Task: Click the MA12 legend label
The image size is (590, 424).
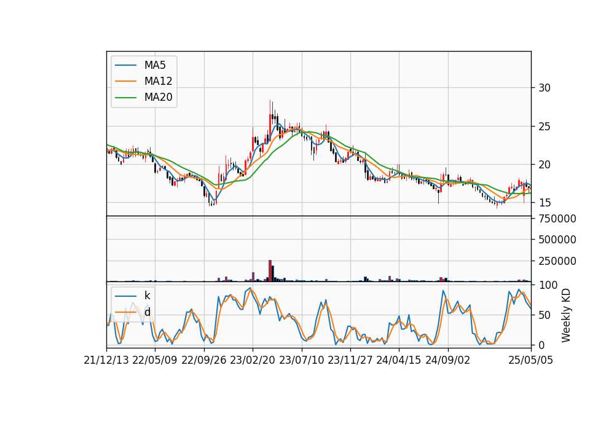Action: tap(159, 81)
